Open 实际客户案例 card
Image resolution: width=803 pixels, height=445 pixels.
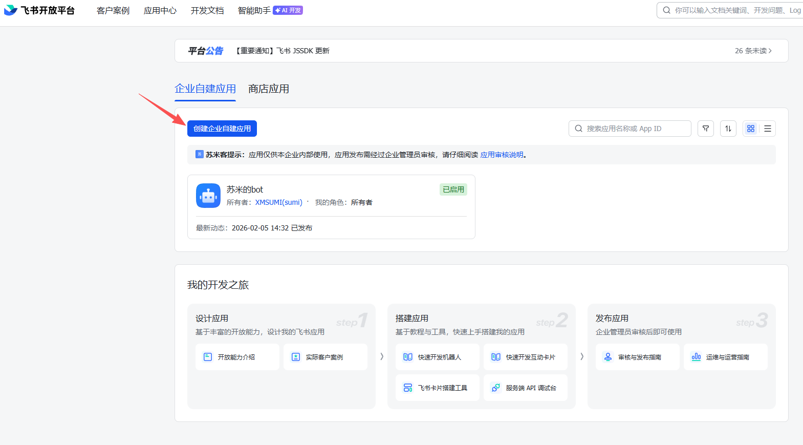(325, 357)
